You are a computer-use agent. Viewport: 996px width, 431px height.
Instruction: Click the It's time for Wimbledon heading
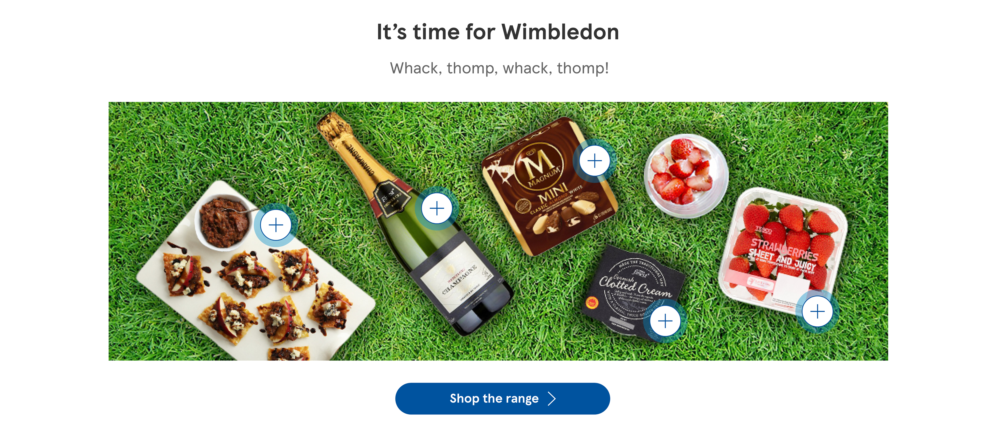coord(498,32)
